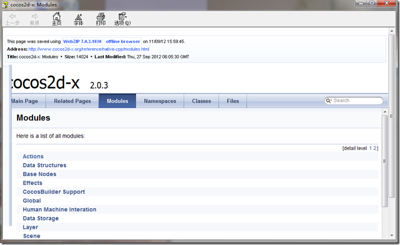This screenshot has height=245, width=400.
Task: Open the Related Pages tab
Action: click(72, 101)
